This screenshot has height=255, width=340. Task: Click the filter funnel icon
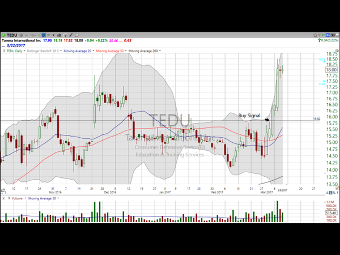(x=320, y=35)
